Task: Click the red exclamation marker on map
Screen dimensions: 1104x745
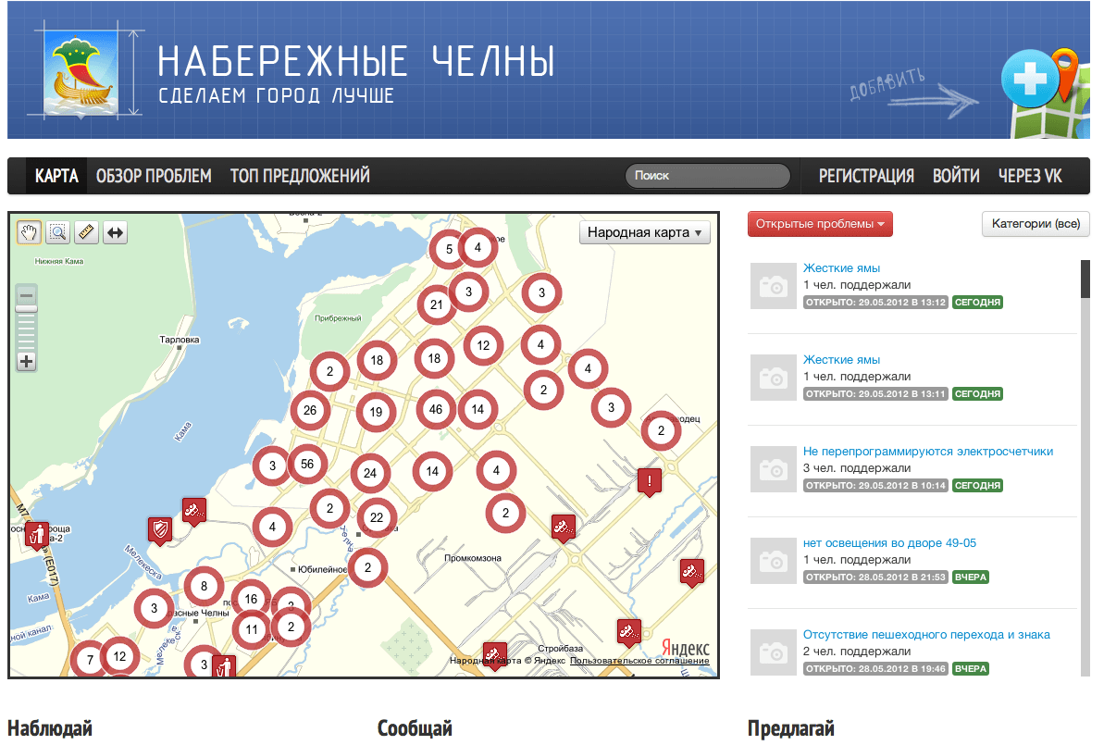Action: [651, 481]
